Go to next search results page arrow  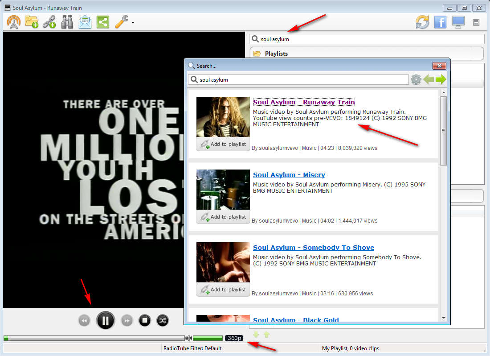pos(441,80)
